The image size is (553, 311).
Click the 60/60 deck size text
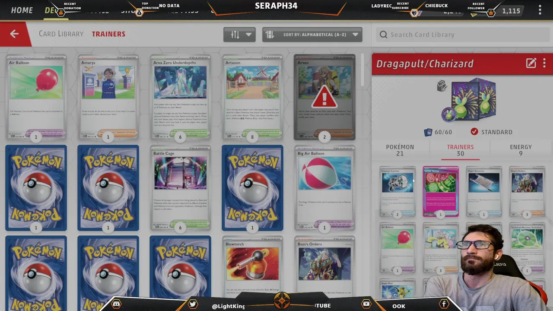(443, 132)
